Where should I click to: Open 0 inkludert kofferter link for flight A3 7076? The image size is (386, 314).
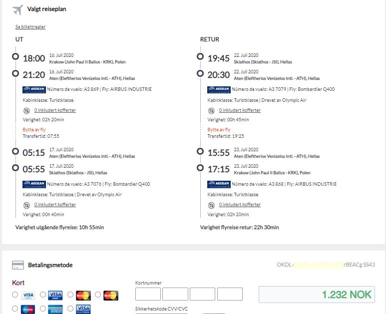point(55,205)
